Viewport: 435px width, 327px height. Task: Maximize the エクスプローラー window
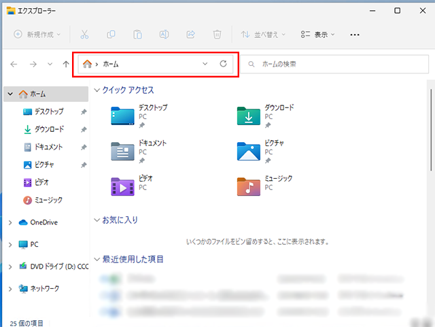pos(397,11)
